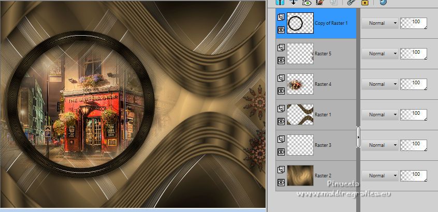Select the Raster 4 layer thumbnail
Viewport: 438px width, 212px height.
[x=300, y=84]
